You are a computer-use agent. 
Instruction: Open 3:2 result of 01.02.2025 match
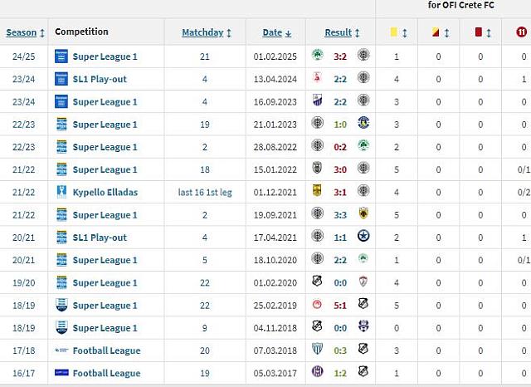[x=340, y=56]
